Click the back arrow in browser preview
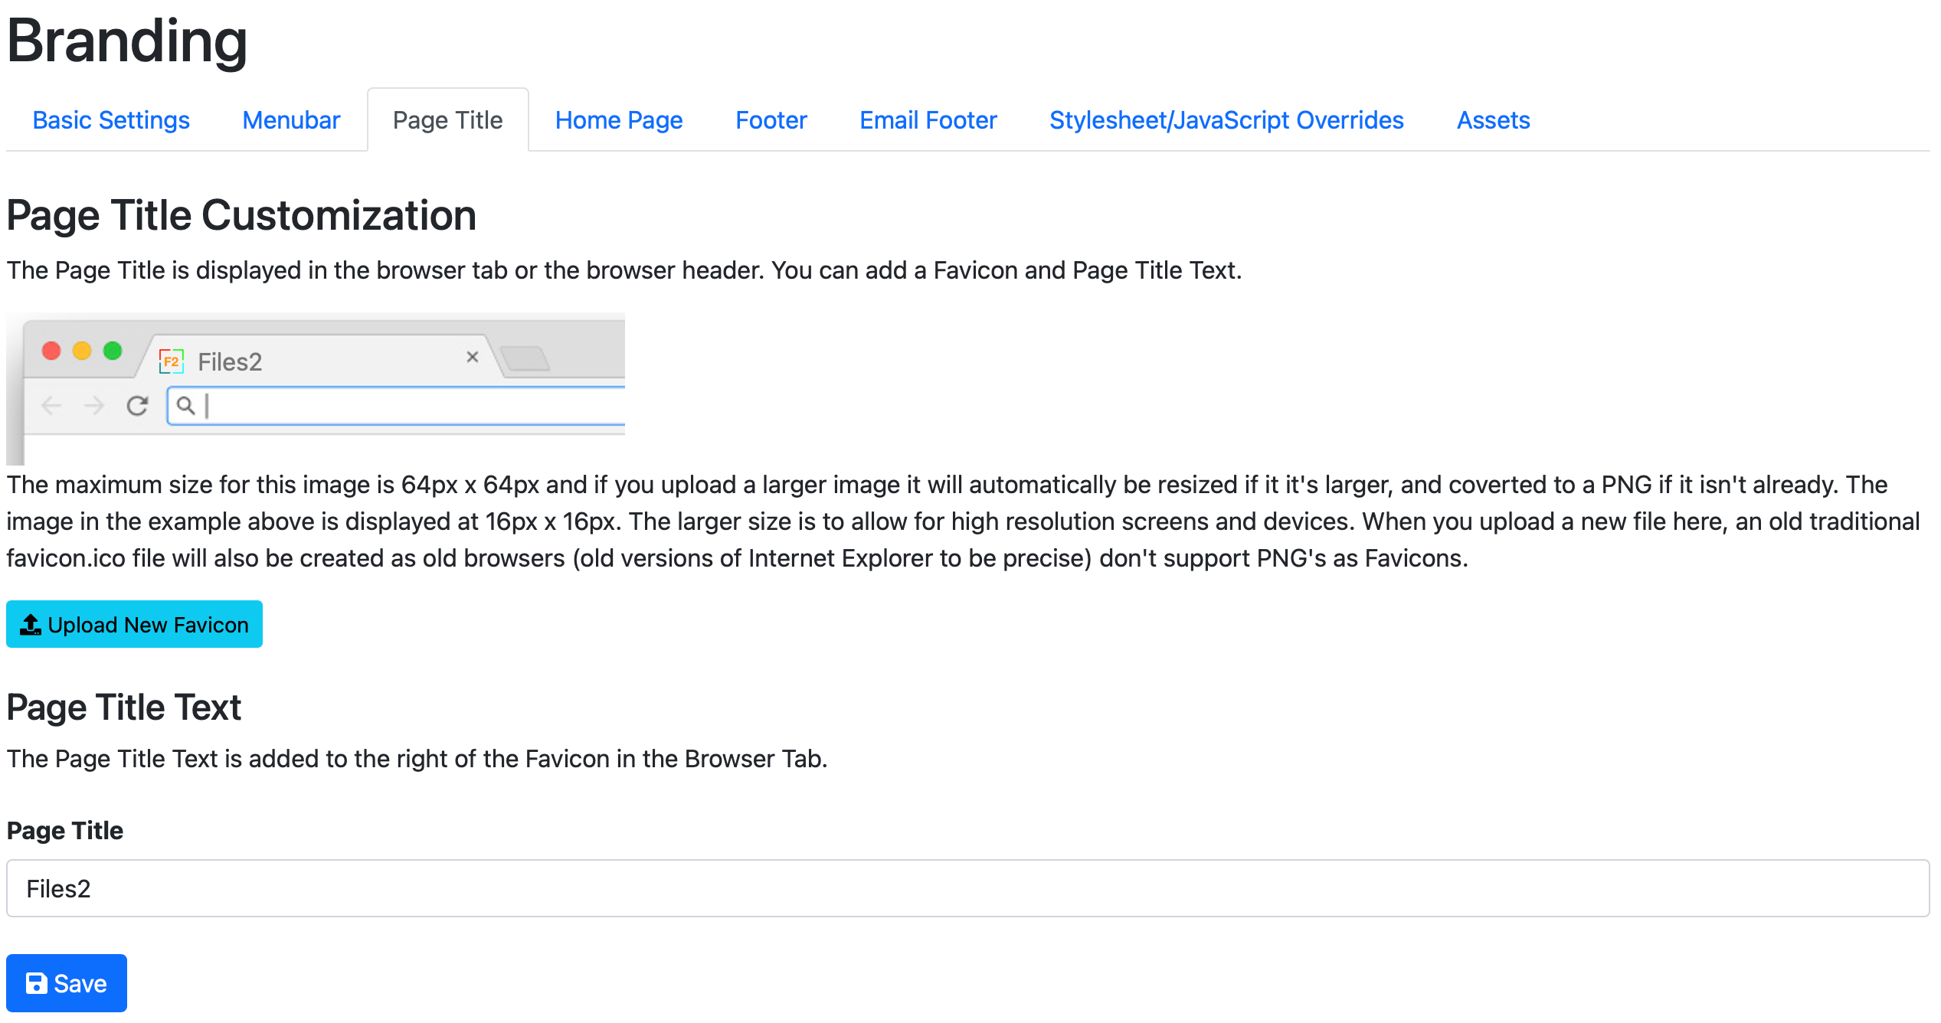 click(51, 405)
